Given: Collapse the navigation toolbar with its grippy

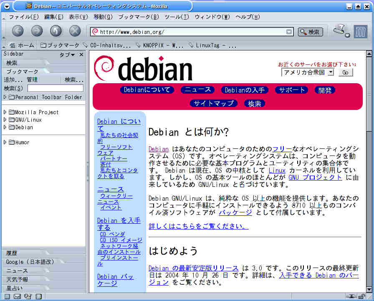Looking at the screenshot, I should [x=3, y=31].
